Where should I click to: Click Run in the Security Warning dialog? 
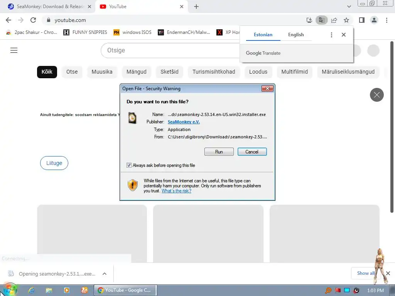[x=219, y=152]
